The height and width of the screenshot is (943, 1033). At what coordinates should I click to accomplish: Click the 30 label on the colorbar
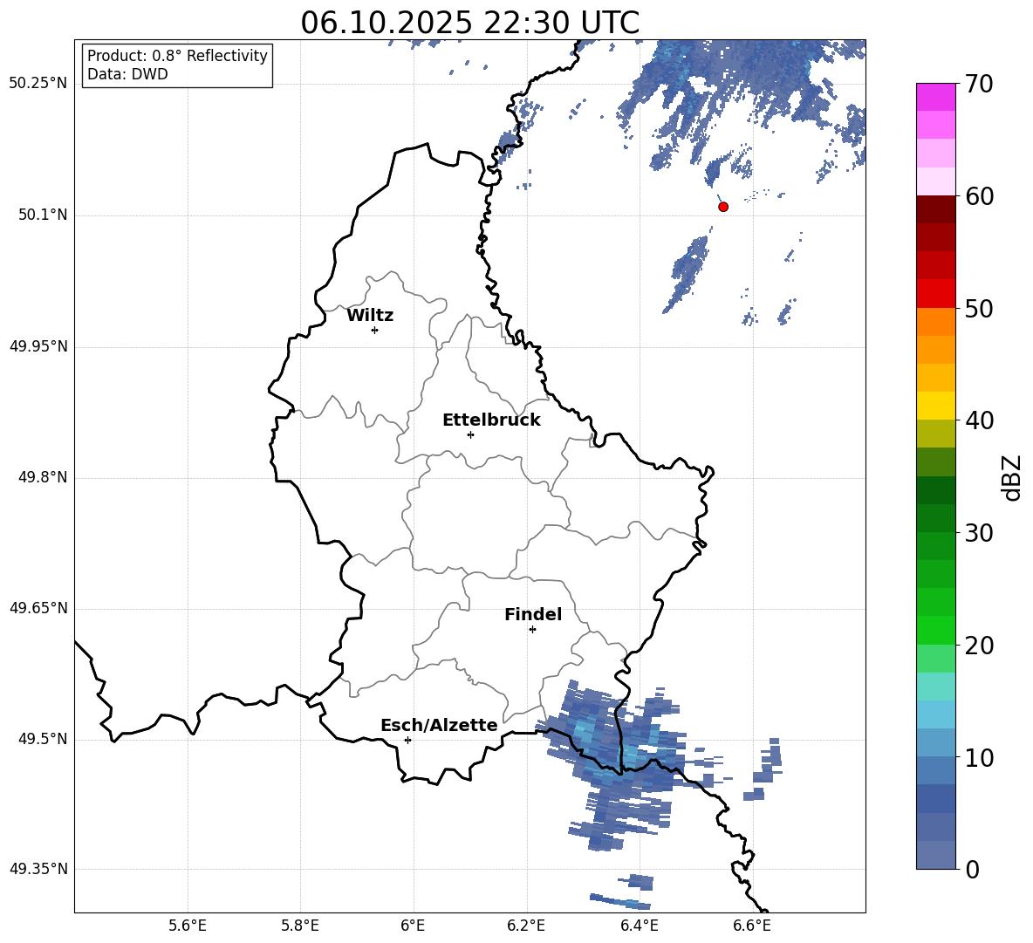coord(979,533)
